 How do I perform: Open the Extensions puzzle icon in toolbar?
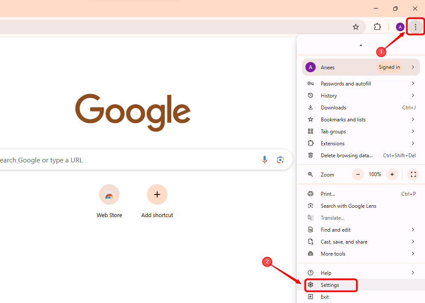coord(377,27)
